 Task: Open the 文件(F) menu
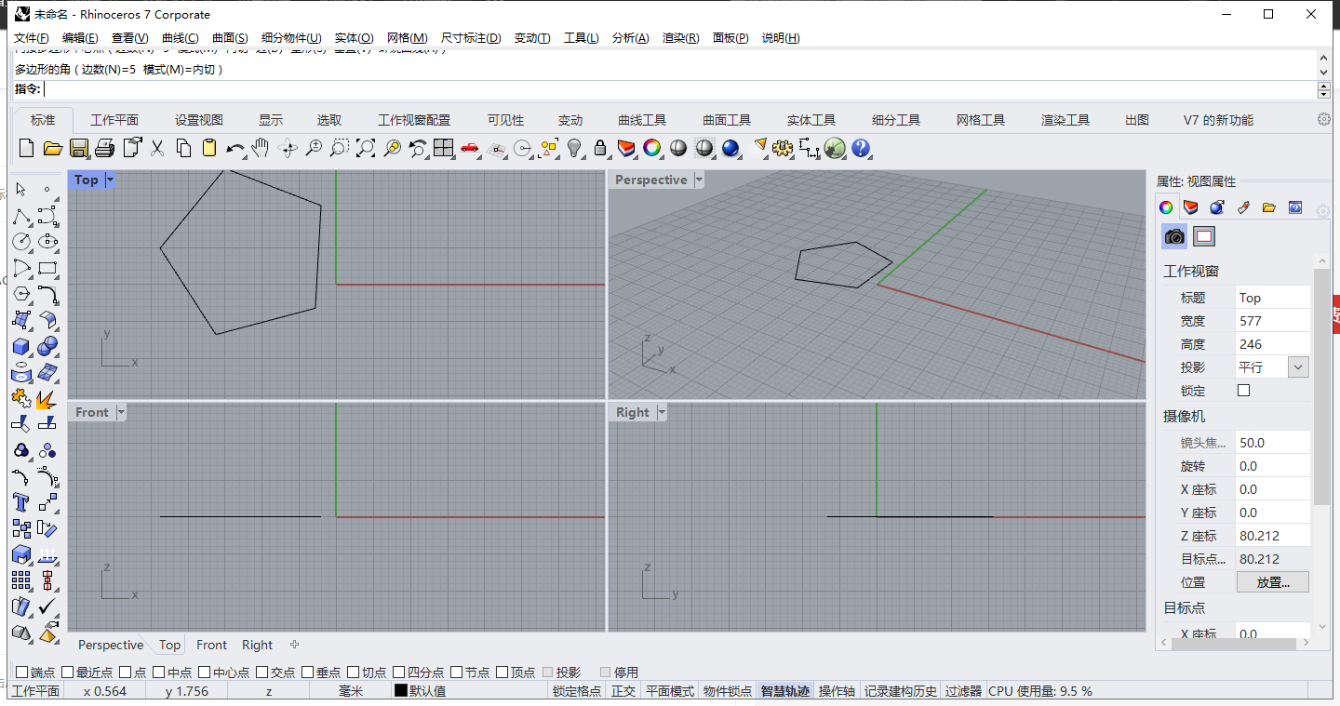point(32,38)
